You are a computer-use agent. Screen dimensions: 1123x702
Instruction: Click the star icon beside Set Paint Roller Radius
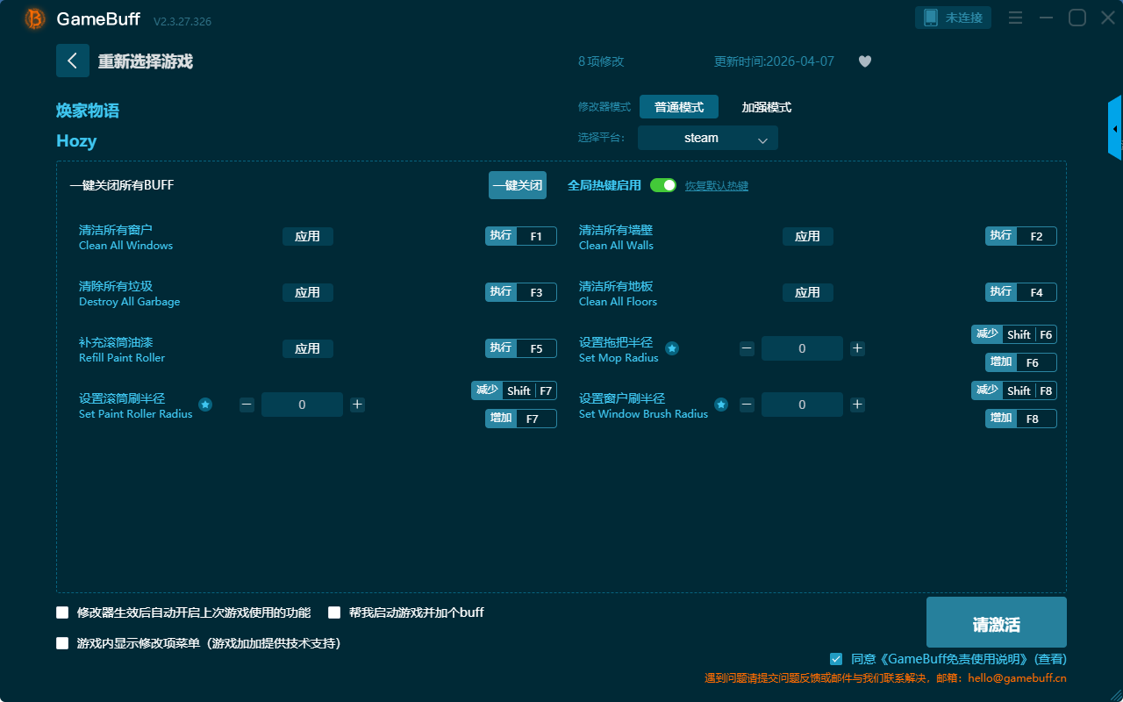[204, 405]
